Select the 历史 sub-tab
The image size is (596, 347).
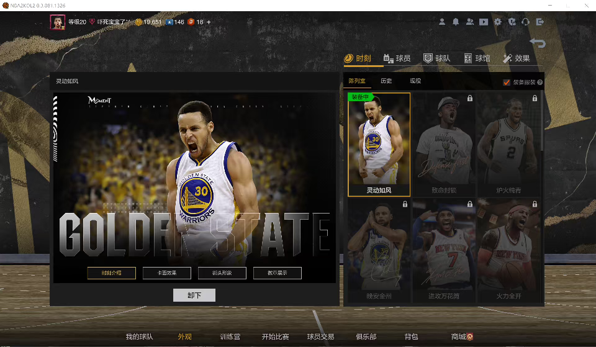tap(386, 81)
